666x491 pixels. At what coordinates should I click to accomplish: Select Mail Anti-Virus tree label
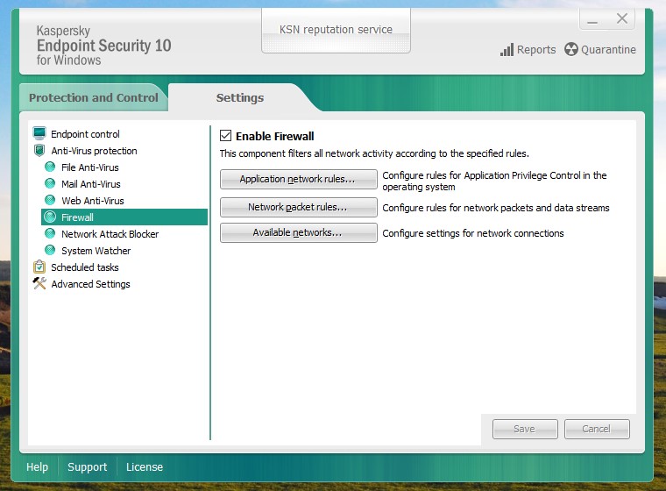pyautogui.click(x=91, y=183)
